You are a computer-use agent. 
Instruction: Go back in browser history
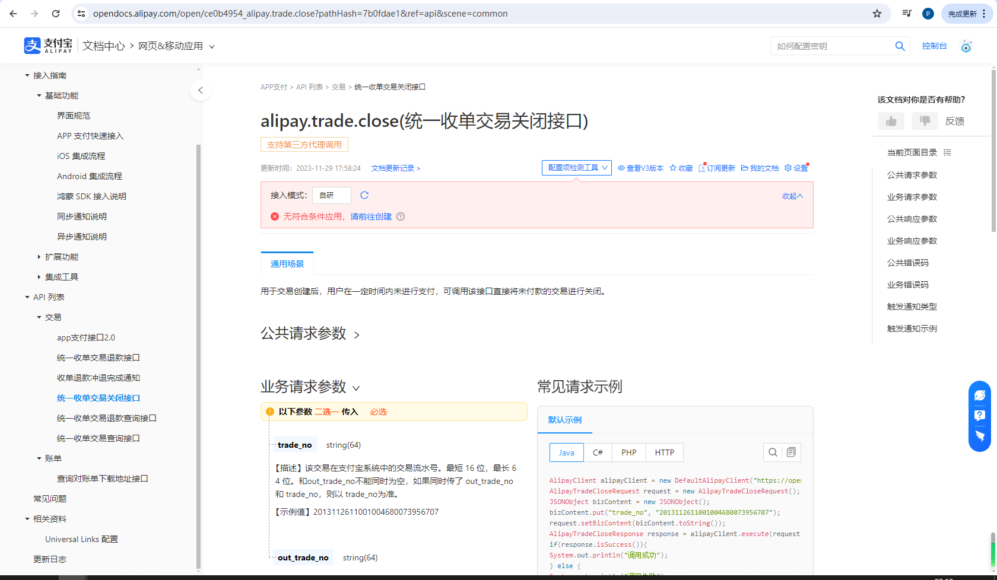(14, 14)
